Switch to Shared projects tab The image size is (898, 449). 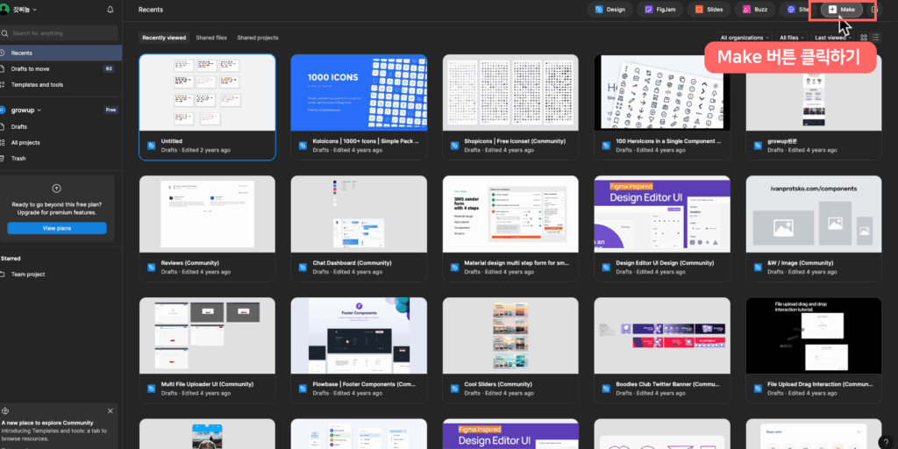pyautogui.click(x=258, y=38)
